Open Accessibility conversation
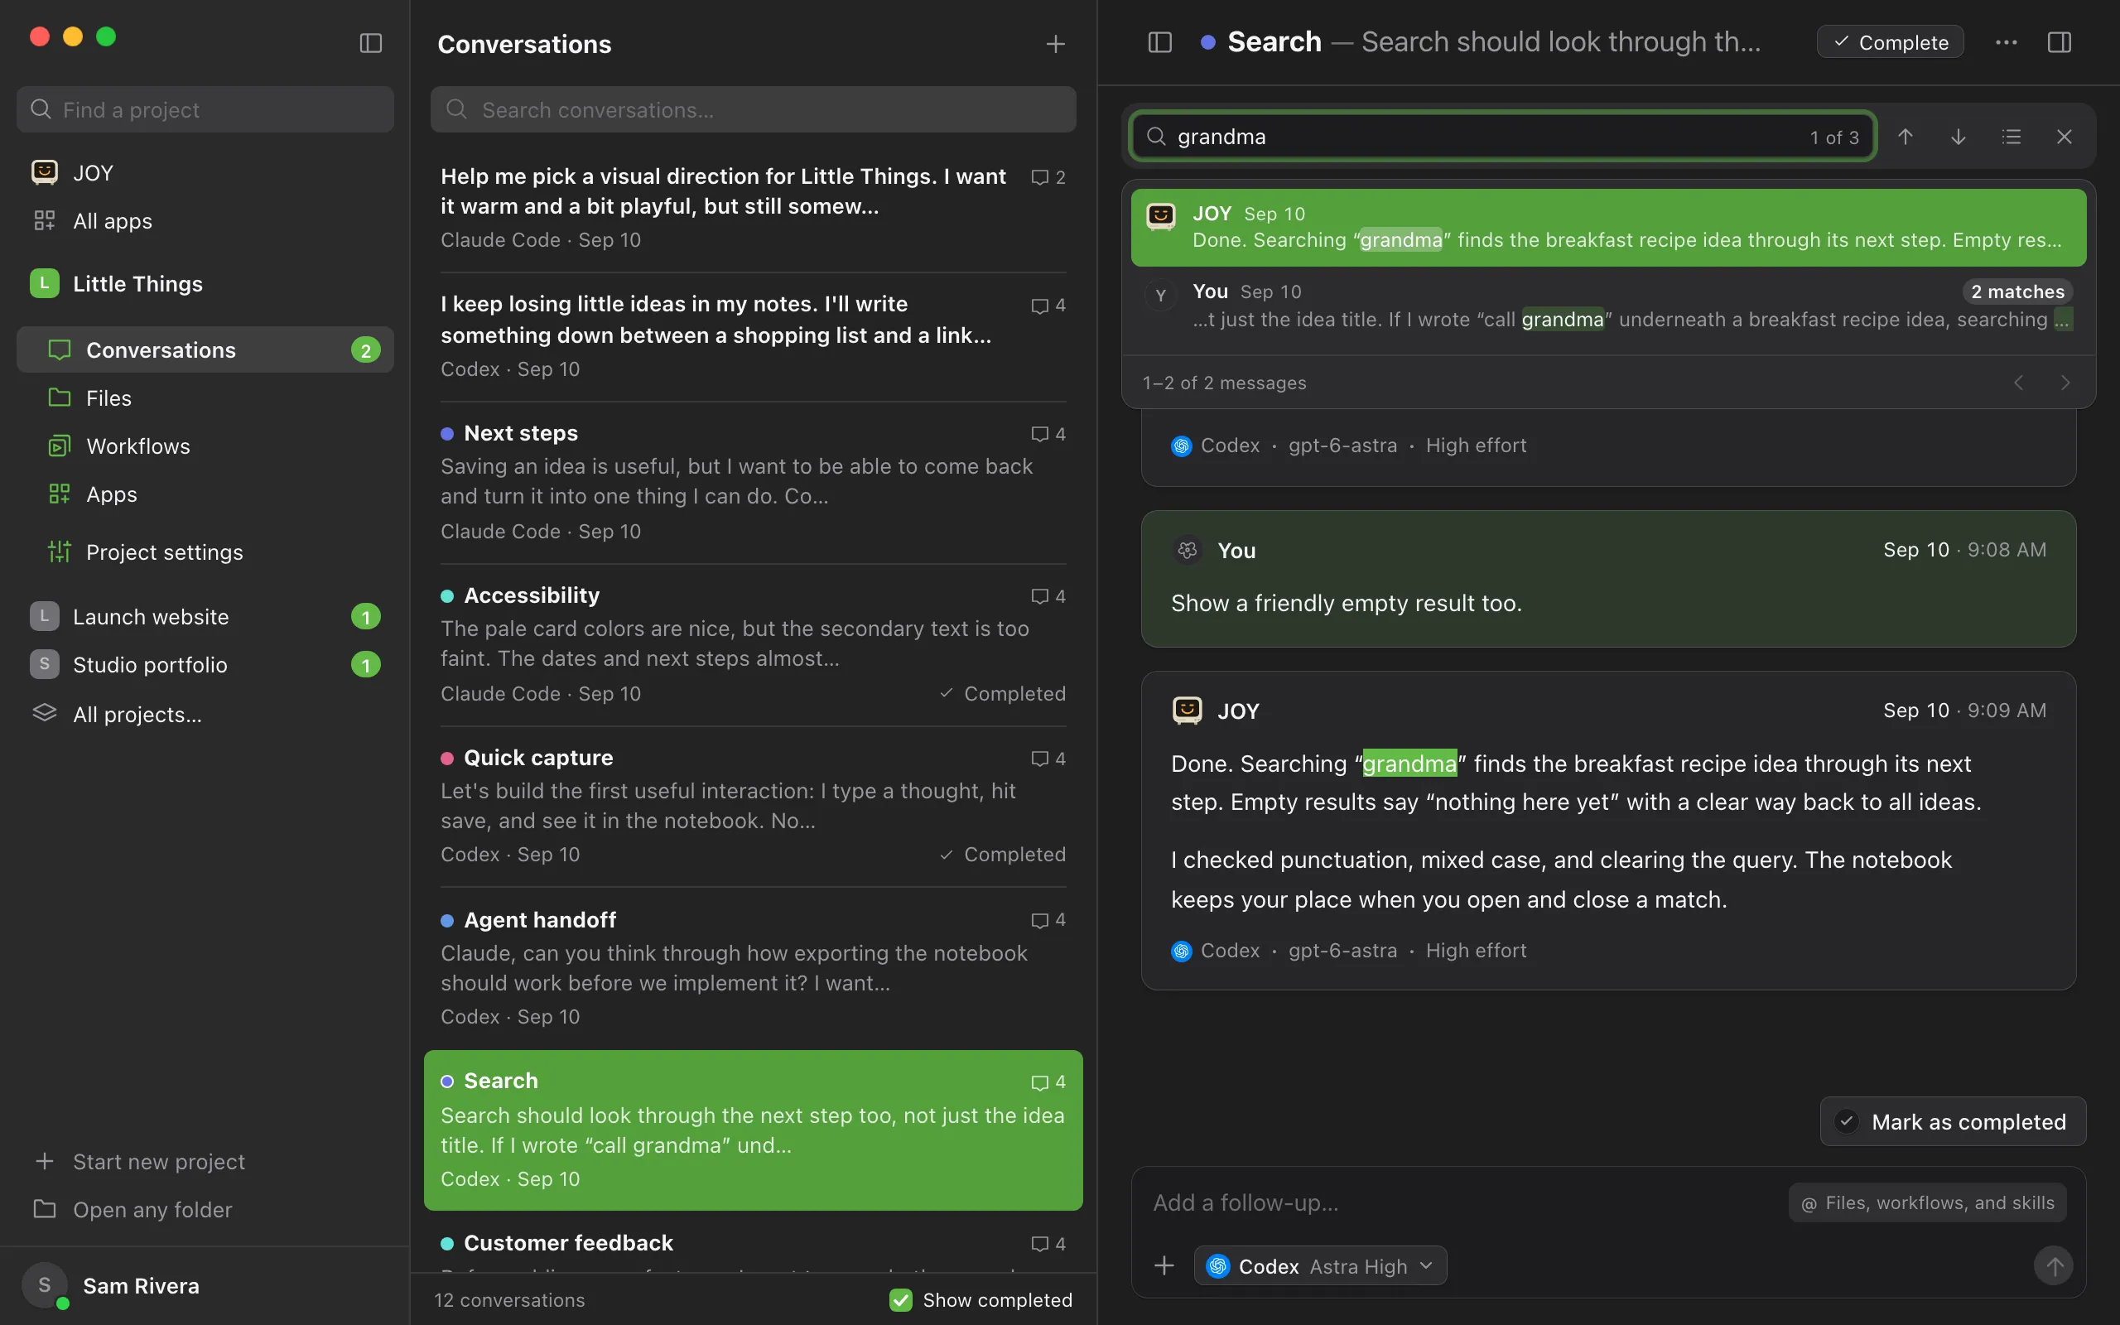Screen dimensions: 2120x1325 click(x=754, y=644)
